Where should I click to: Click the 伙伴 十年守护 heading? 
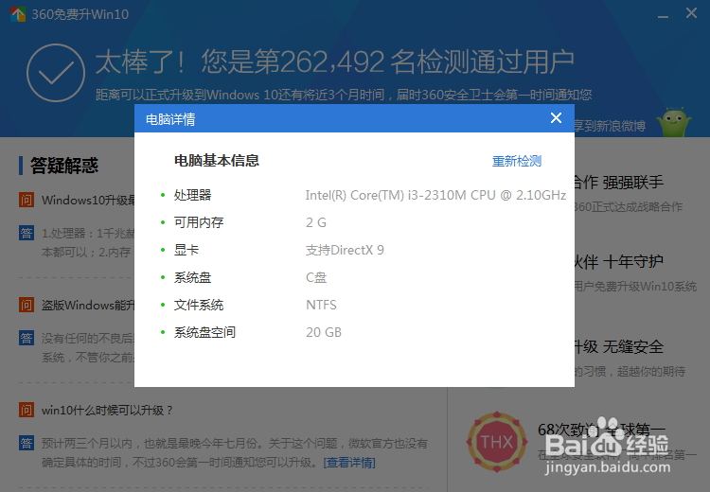pyautogui.click(x=618, y=262)
